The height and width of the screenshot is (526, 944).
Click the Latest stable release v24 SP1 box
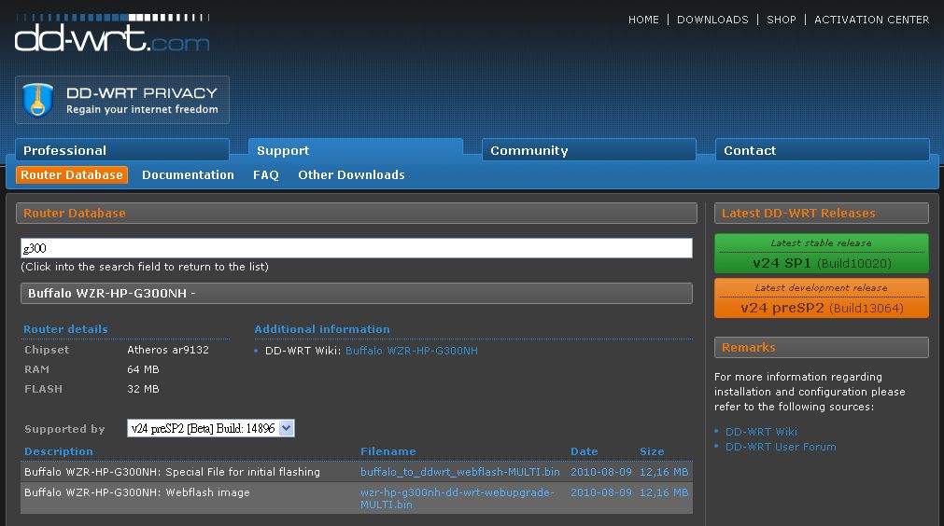(821, 254)
